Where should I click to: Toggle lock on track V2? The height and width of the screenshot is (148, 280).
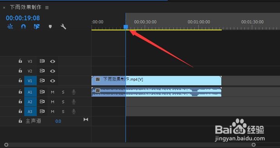point(20,70)
